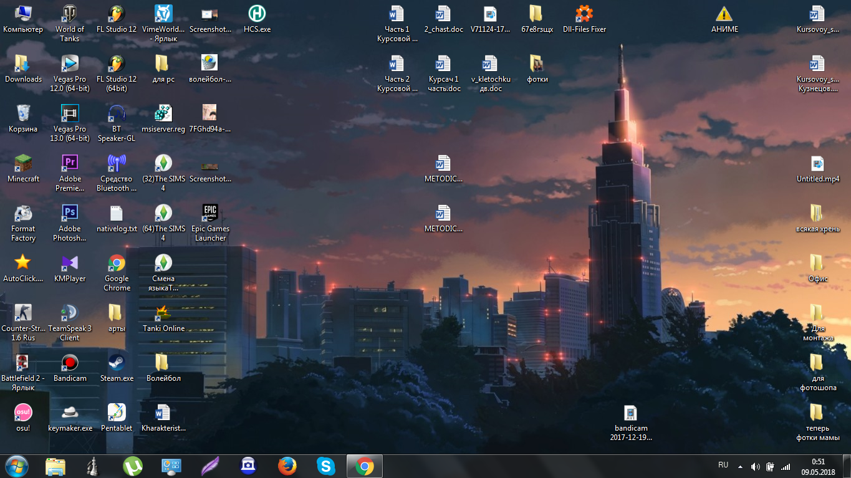Select keymaker.exe on the desktop
851x478 pixels.
(70, 418)
